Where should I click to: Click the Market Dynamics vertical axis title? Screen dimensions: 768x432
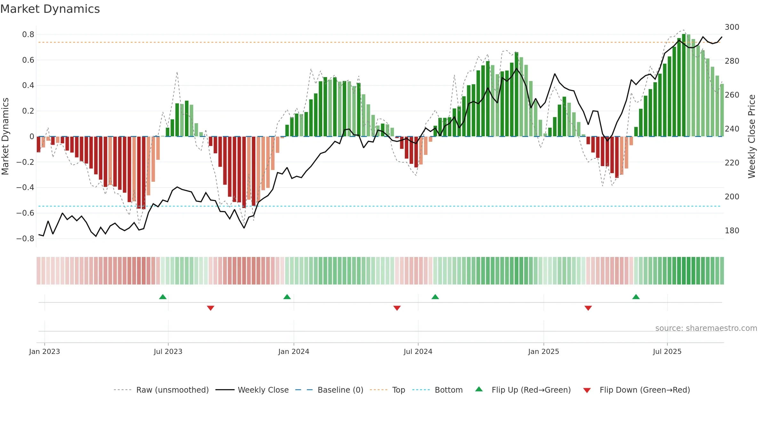[5, 136]
